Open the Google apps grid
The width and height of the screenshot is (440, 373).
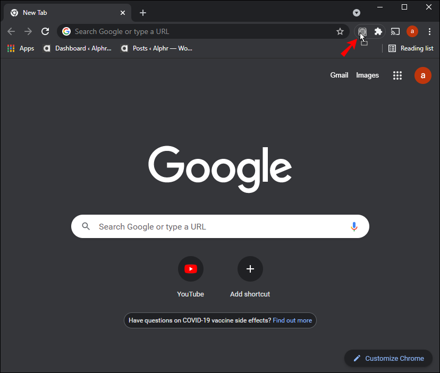click(397, 75)
